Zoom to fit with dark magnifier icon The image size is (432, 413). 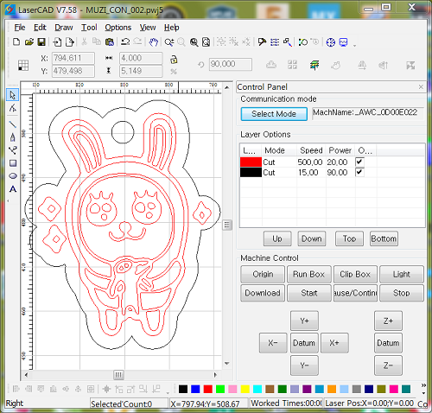click(194, 42)
